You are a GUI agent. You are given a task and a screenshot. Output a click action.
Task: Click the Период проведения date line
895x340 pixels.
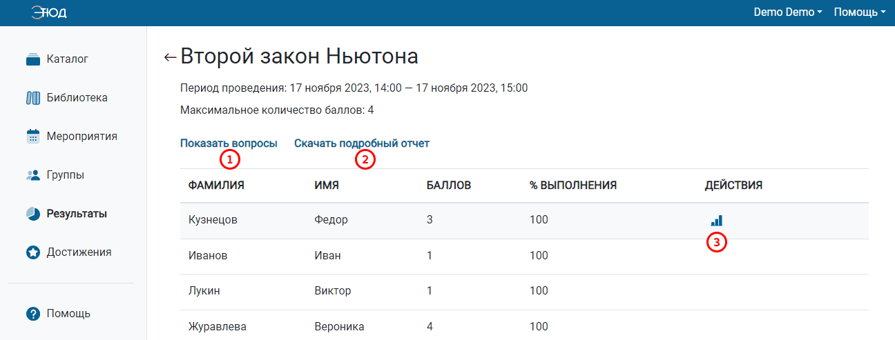coord(354,88)
